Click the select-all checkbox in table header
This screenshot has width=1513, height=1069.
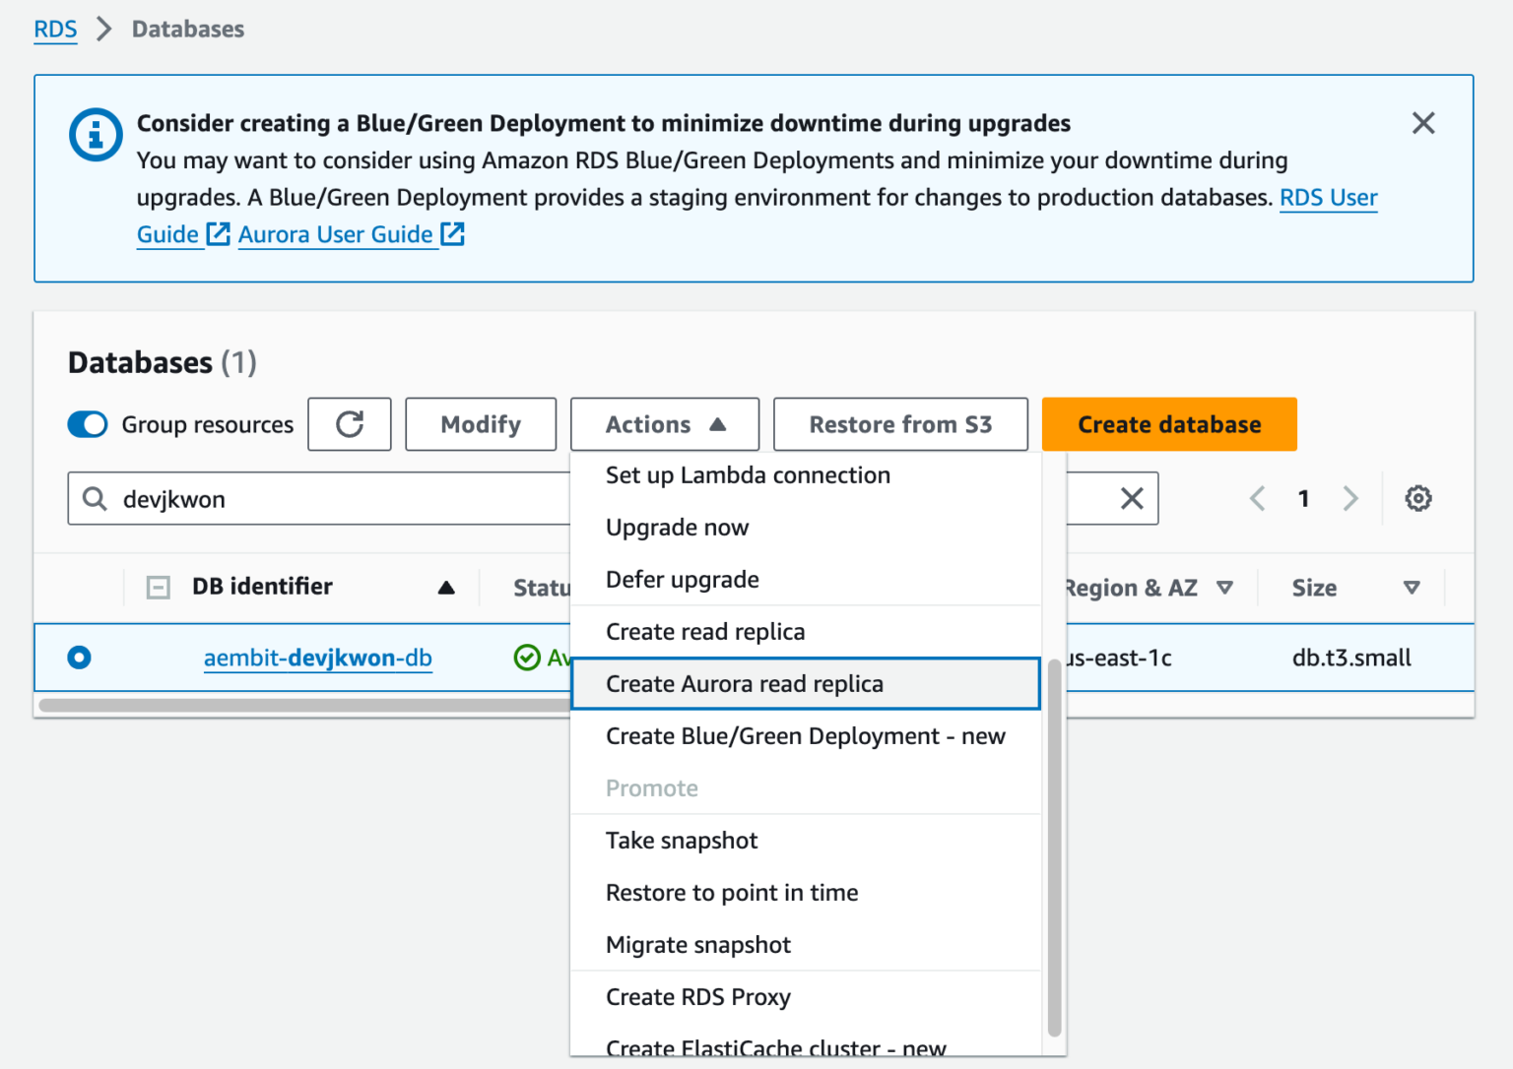(158, 587)
